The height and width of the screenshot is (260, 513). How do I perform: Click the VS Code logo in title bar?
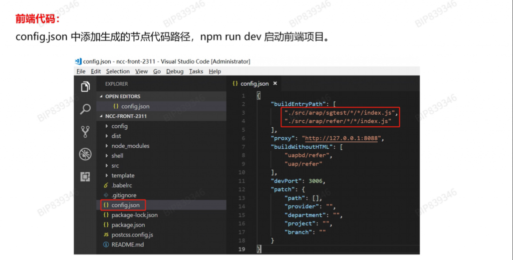point(78,61)
